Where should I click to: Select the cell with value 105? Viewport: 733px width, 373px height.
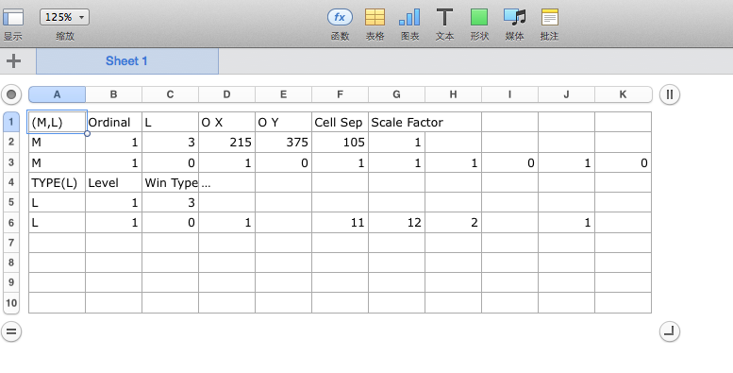coord(340,142)
